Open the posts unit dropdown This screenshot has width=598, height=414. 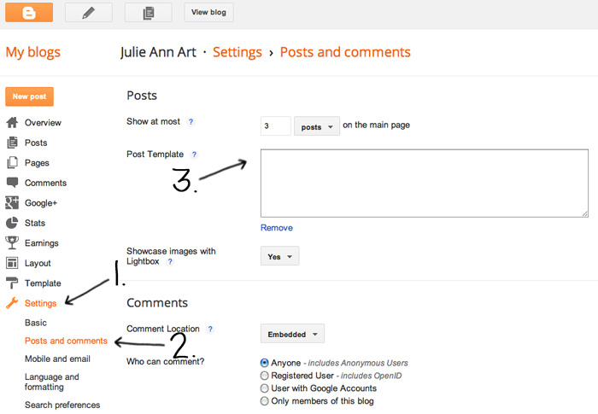[317, 126]
